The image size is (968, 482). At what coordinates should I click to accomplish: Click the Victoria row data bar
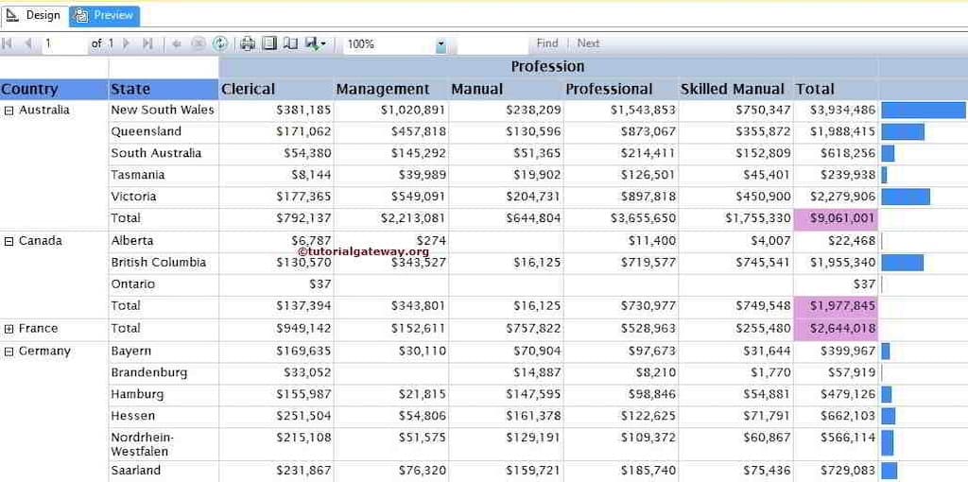pyautogui.click(x=906, y=197)
